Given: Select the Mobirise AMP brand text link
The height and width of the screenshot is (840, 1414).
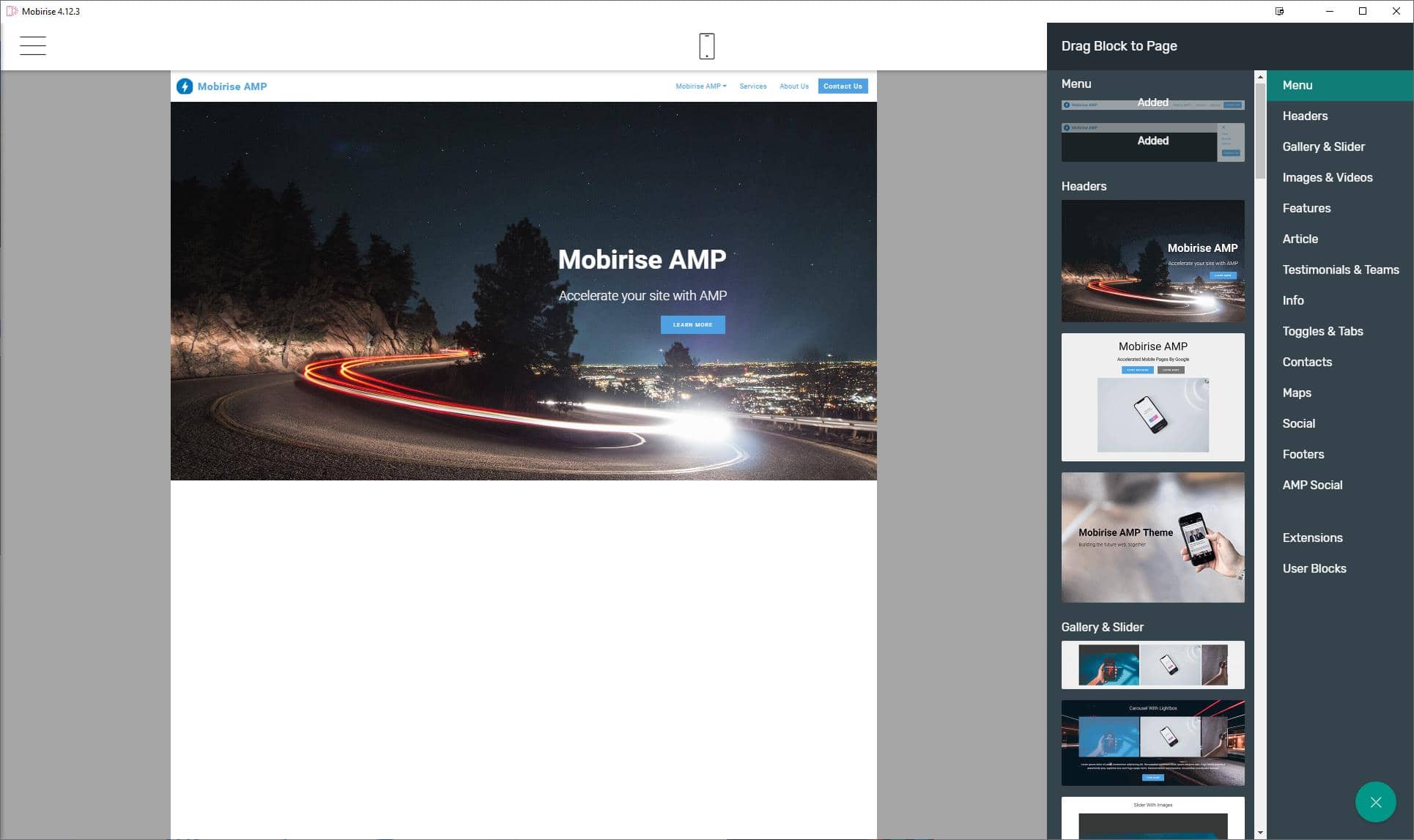Looking at the screenshot, I should tap(232, 86).
